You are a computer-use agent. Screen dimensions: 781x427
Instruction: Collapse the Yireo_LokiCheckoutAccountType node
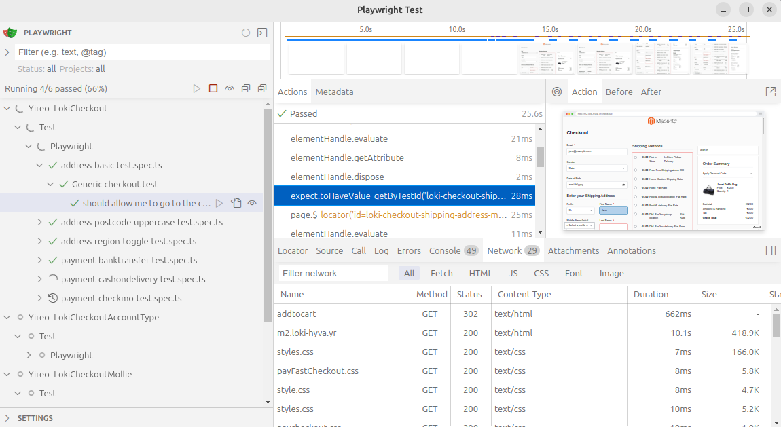coord(7,317)
